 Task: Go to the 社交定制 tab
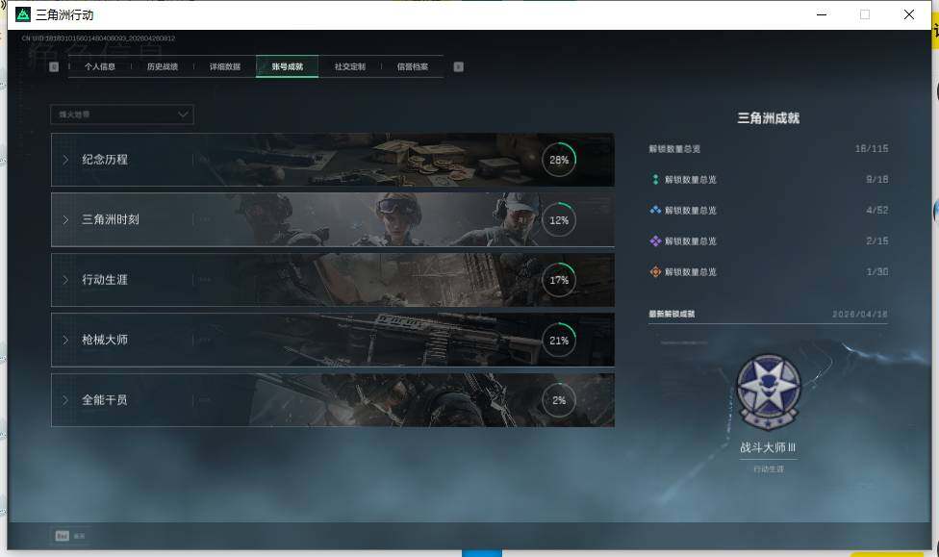point(350,66)
